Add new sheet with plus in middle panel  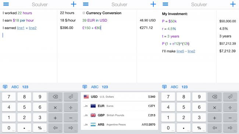tap(153, 4)
